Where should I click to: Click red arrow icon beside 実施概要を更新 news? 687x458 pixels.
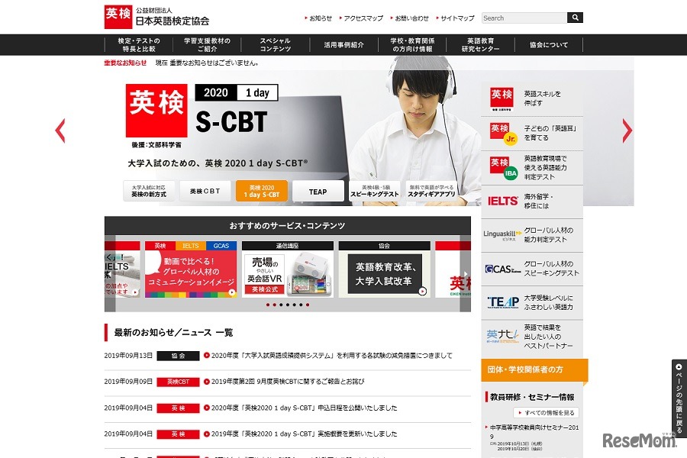[207, 434]
